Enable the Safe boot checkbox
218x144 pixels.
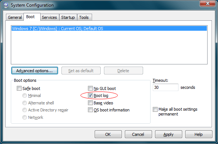(19, 88)
